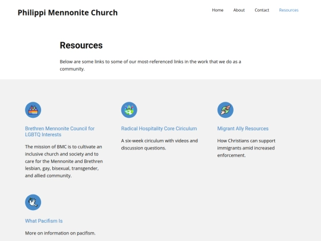Click the rainbow LGBTQ people icon
Image resolution: width=321 pixels, height=241 pixels.
[33, 110]
